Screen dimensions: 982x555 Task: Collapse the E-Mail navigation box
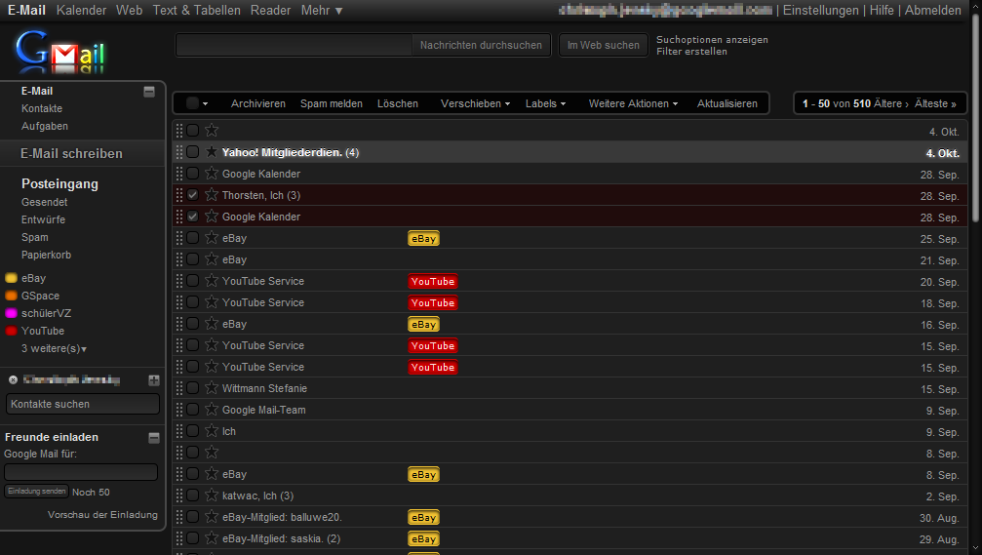click(x=149, y=92)
